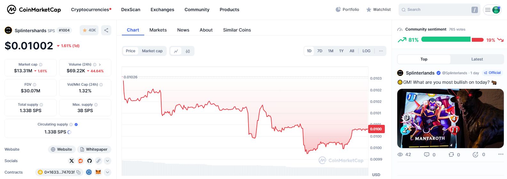Open the hamburger menu with avatar
Image resolution: width=507 pixels, height=179 pixels.
pos(492,10)
